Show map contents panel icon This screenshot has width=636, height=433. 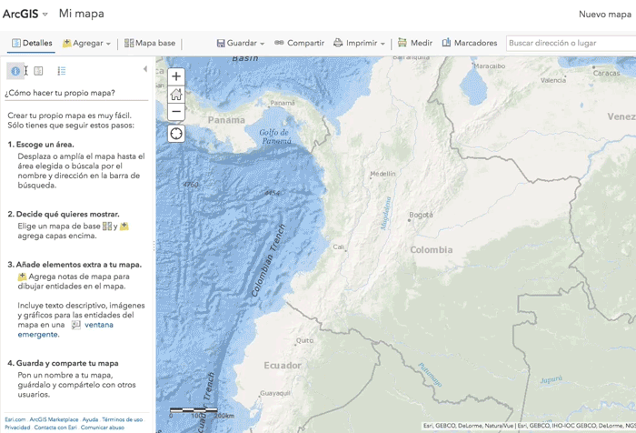38,70
